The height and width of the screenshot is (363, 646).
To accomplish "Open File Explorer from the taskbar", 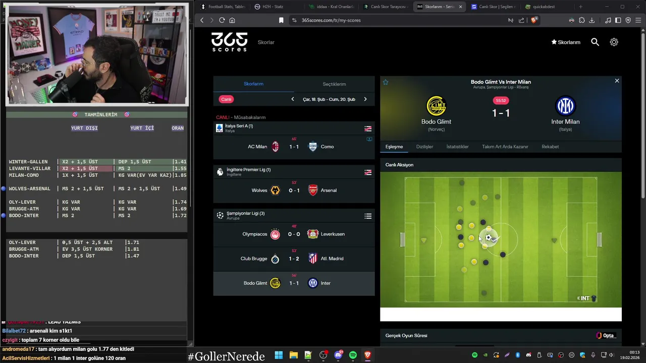I will click(x=293, y=355).
